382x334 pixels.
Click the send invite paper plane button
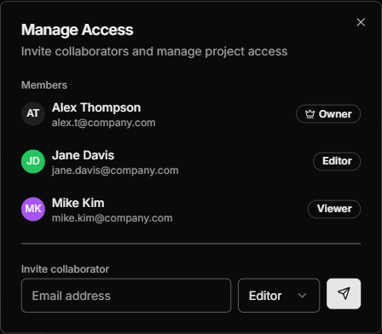click(344, 294)
